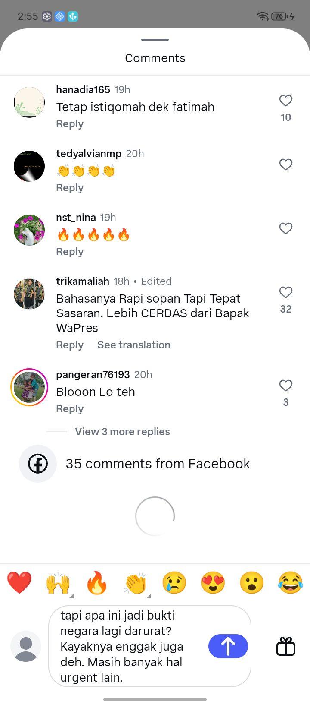Screen dimensions: 310x708
Task: Open the Facebook comments icon
Action: 38,464
